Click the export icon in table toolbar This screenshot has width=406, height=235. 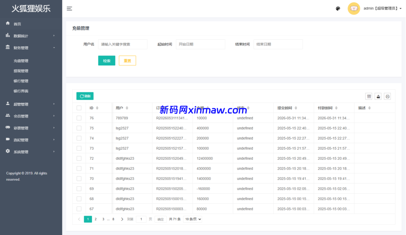[x=378, y=97]
